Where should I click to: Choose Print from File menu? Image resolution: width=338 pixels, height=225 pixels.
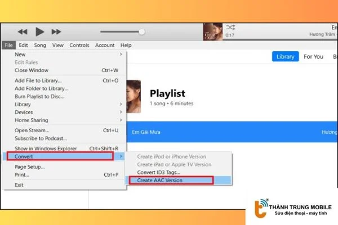(64, 175)
